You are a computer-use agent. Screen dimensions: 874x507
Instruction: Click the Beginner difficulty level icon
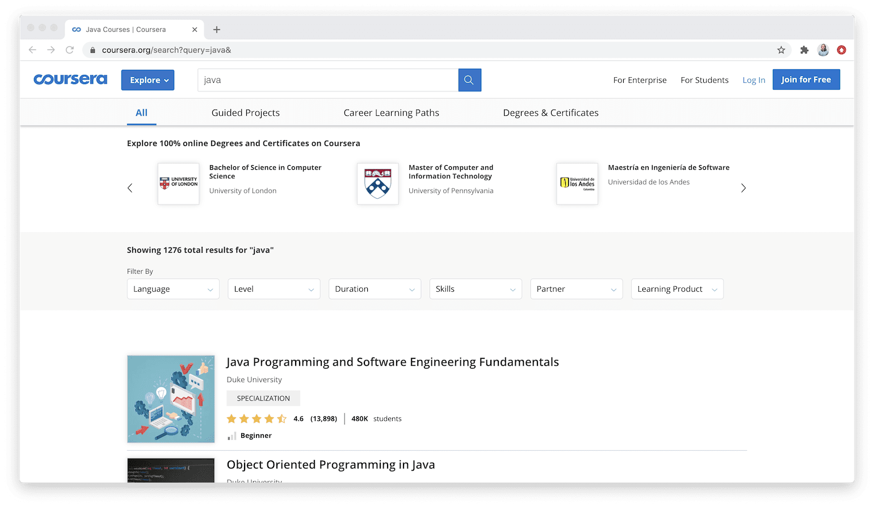232,435
